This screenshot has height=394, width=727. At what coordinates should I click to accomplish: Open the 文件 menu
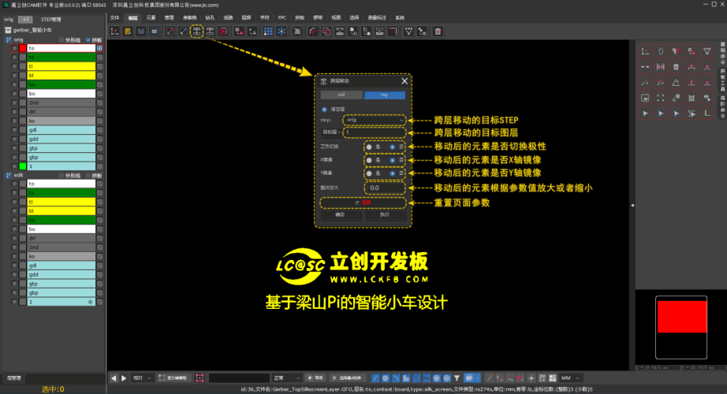click(x=114, y=17)
